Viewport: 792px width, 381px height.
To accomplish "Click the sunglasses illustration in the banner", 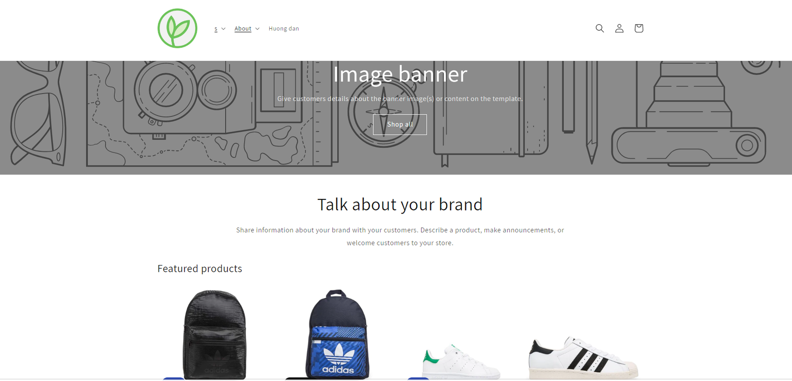I will (38, 113).
